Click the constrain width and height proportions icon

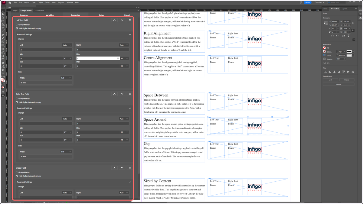353,23
